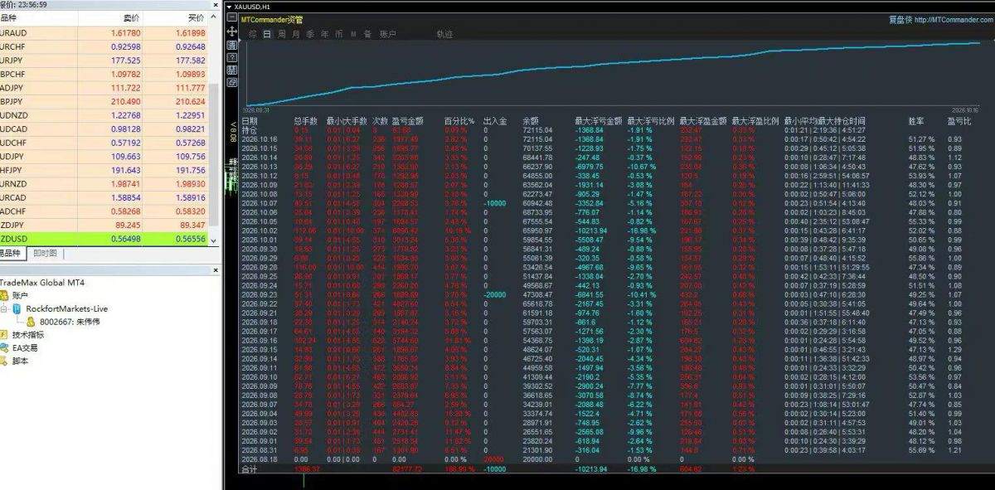Collapse the RockfortMarkets-Live tree node
Image resolution: width=995 pixels, height=490 pixels.
pyautogui.click(x=5, y=308)
